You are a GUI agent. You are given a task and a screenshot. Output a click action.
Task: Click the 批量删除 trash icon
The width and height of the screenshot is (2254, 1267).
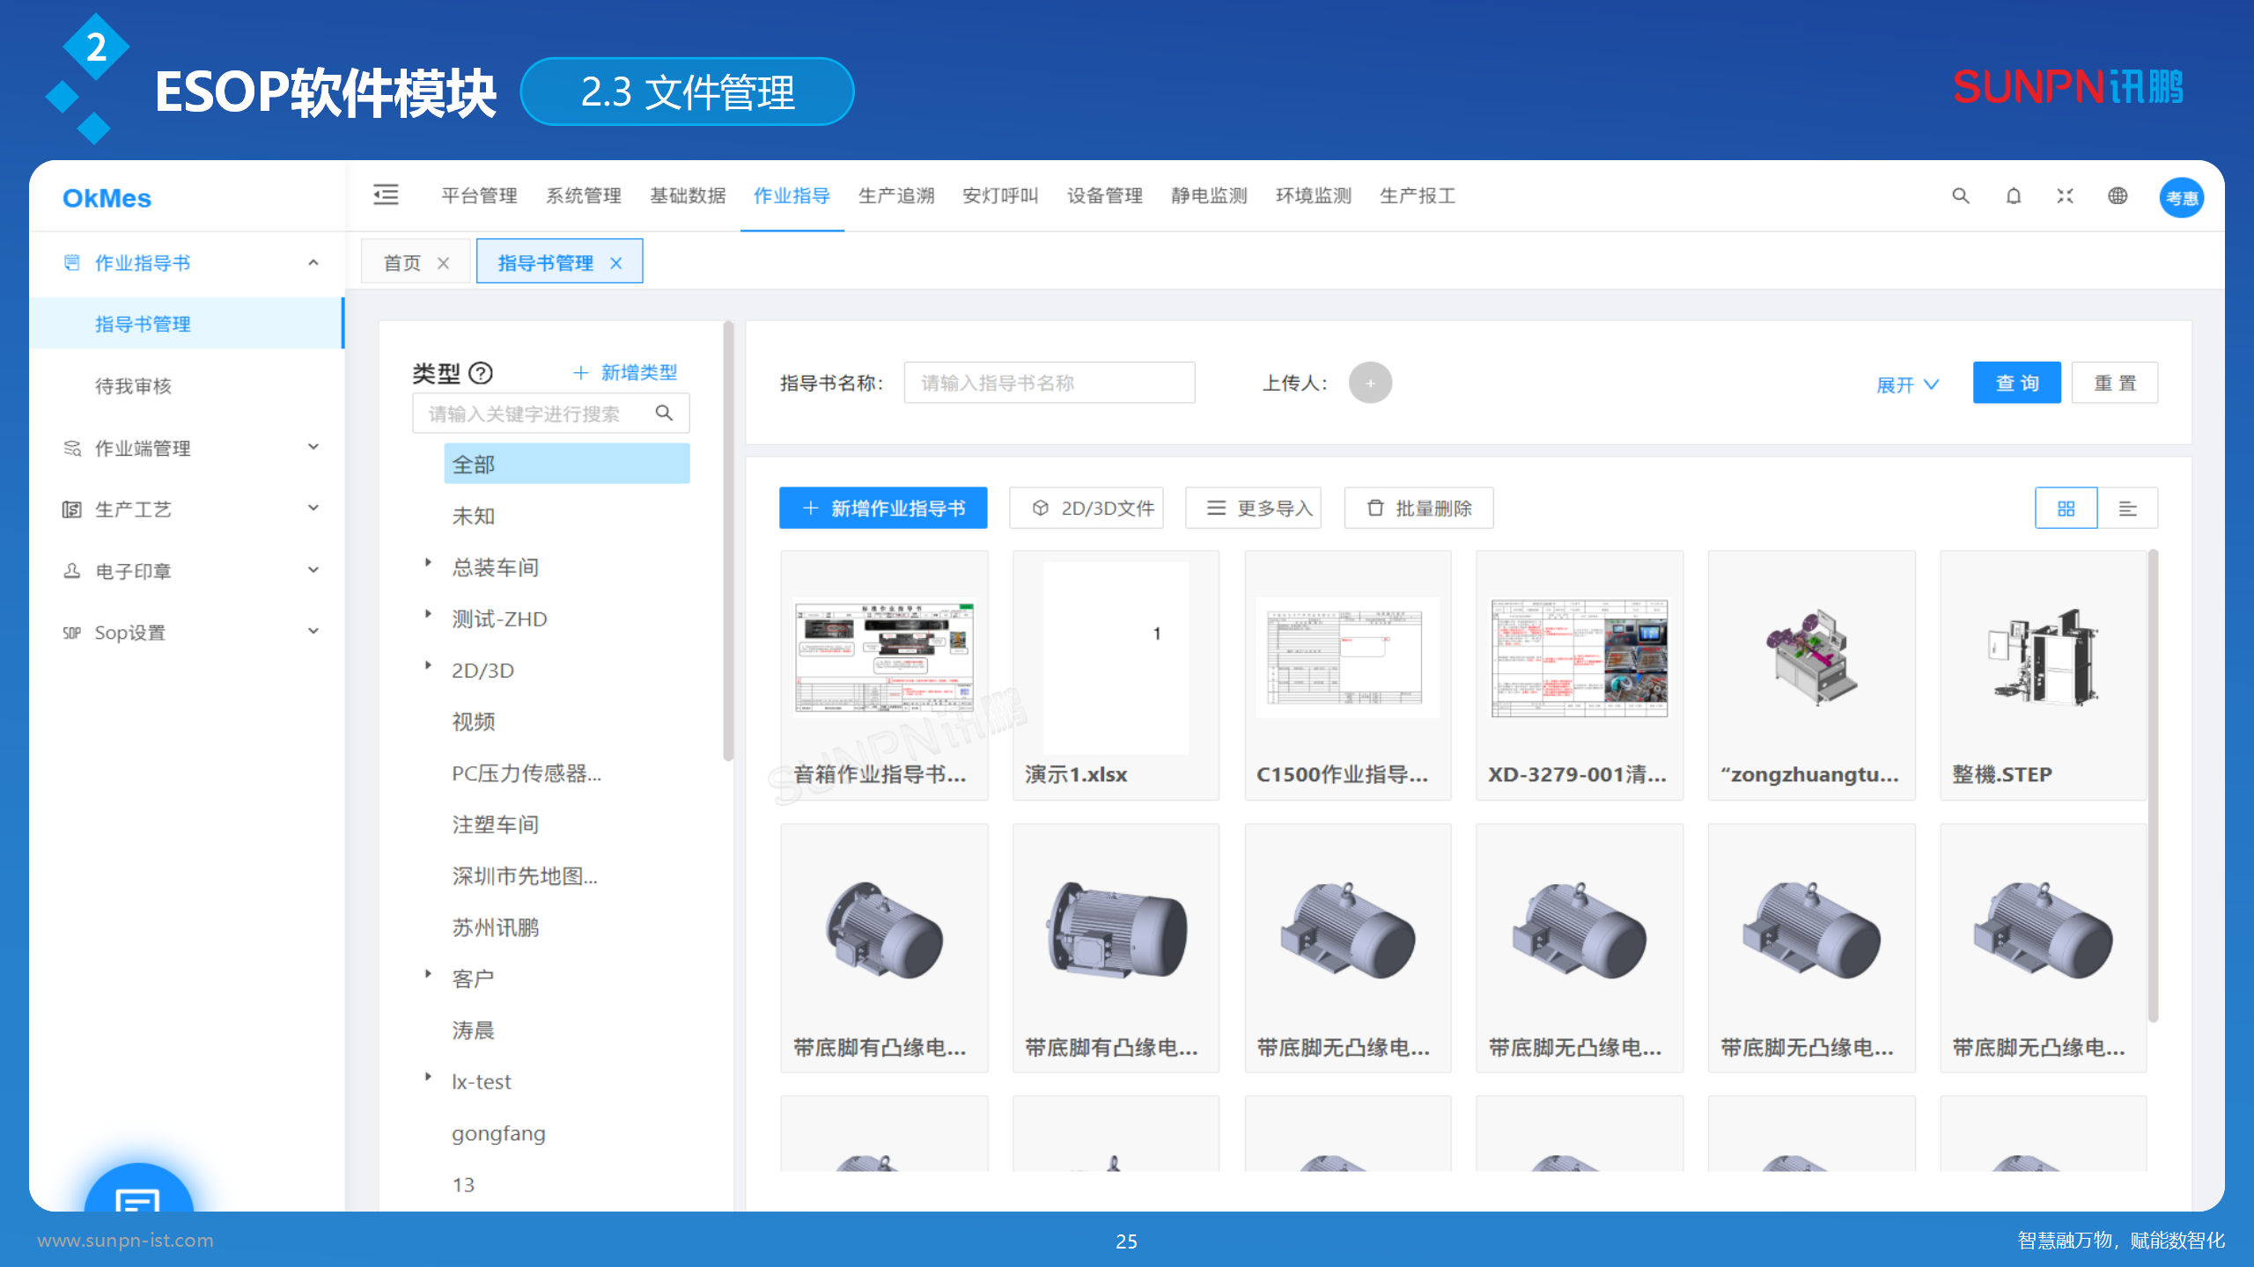[x=1418, y=508]
